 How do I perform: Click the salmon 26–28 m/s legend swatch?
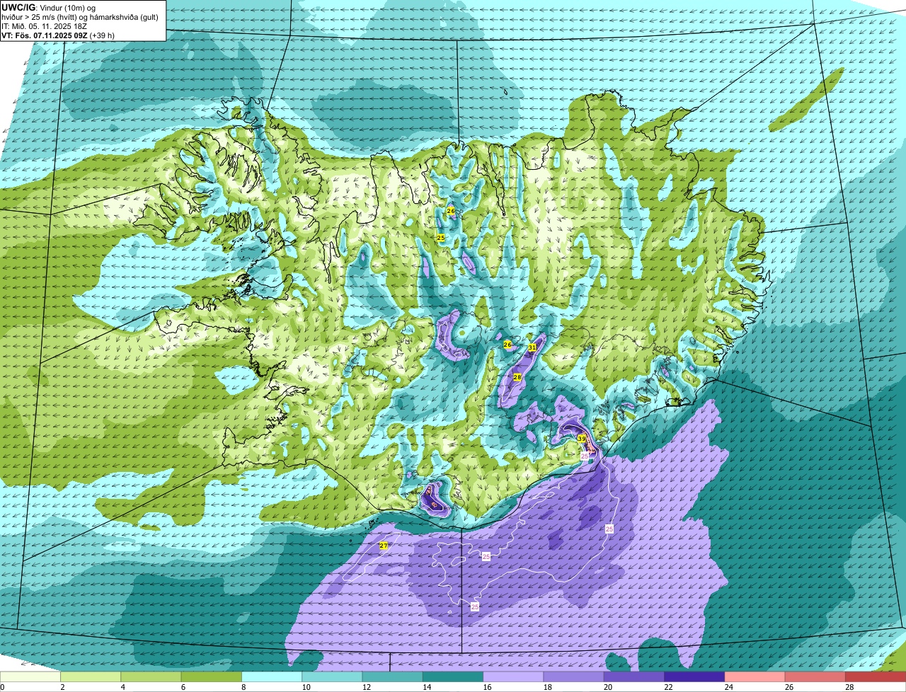815,676
